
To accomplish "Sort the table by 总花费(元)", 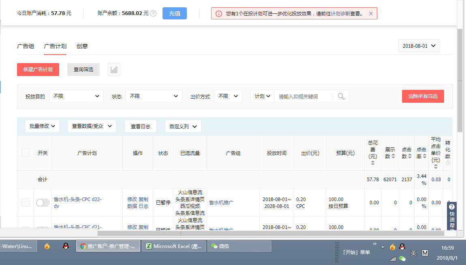I will click(373, 163).
